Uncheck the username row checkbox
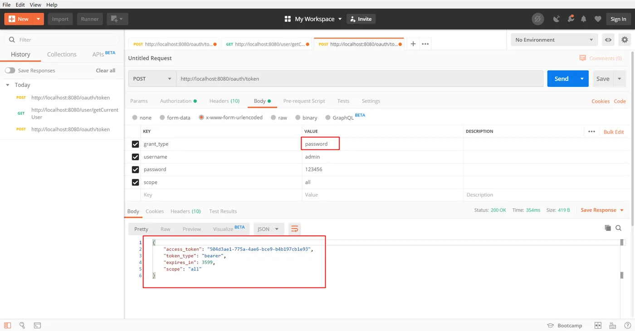The image size is (635, 331). [x=135, y=157]
